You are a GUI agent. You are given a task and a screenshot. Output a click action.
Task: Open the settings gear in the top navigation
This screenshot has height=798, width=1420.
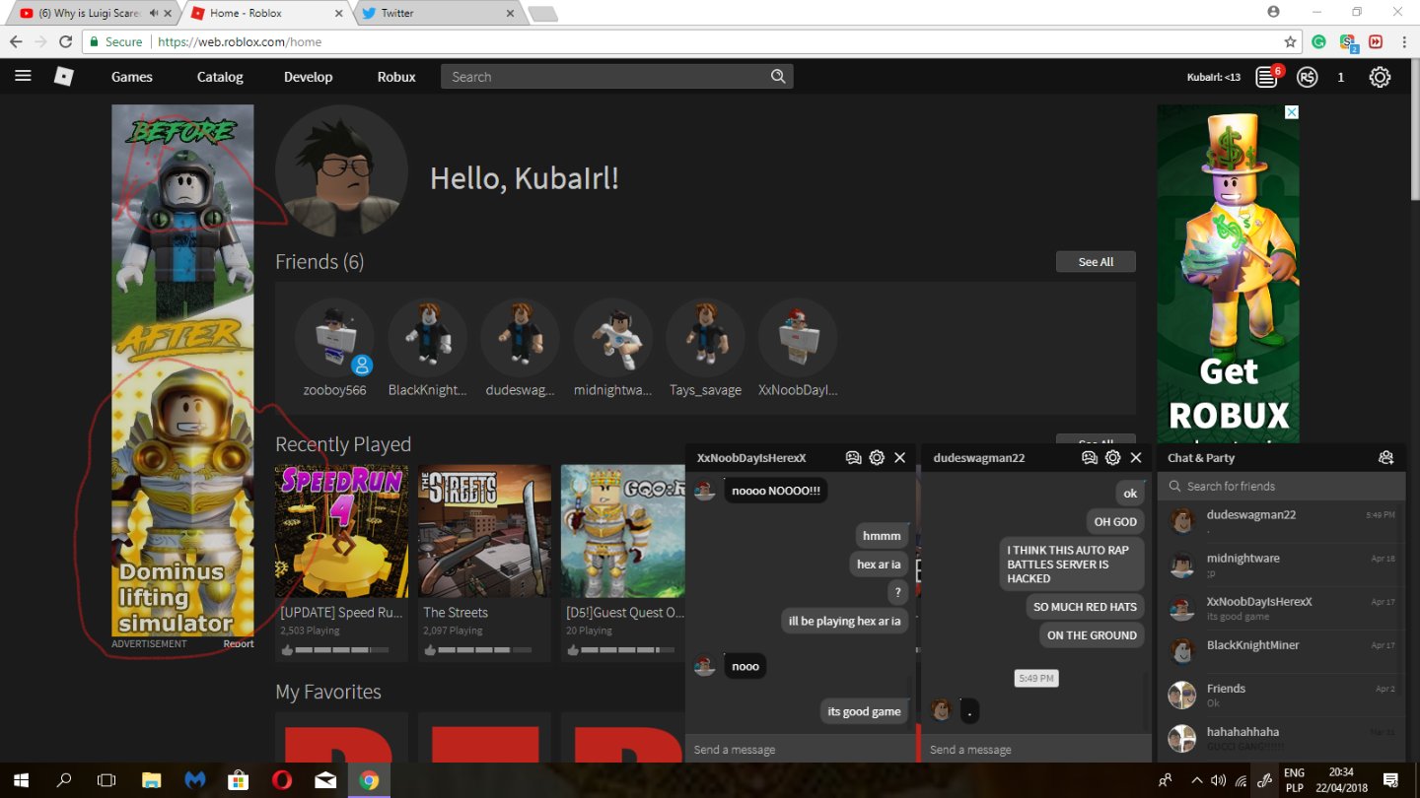tap(1380, 76)
